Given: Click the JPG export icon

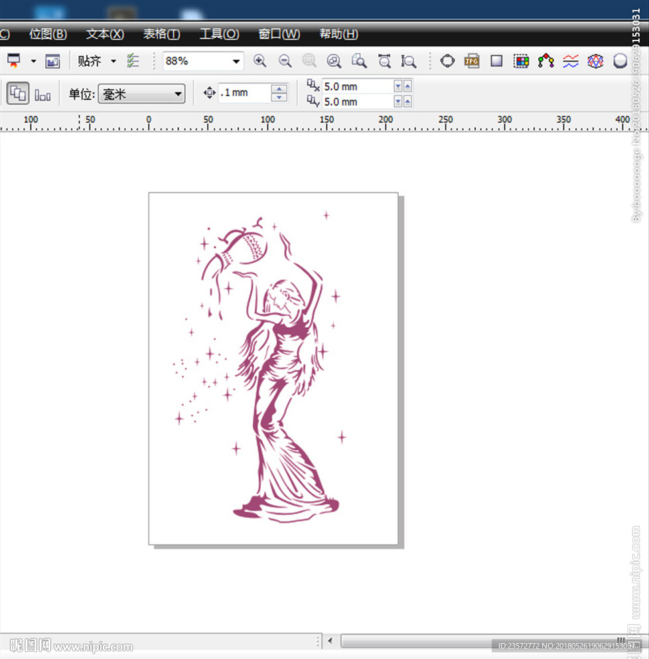Looking at the screenshot, I should click(x=472, y=61).
